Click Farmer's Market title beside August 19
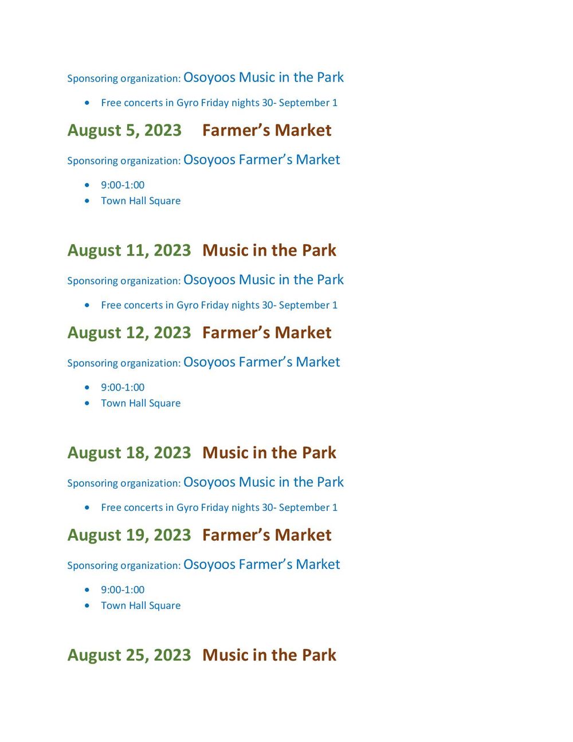This screenshot has height=742, width=573. click(267, 535)
